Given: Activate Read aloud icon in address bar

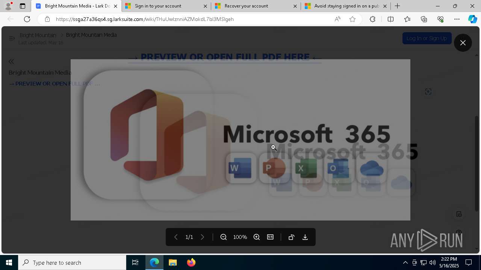Looking at the screenshot, I should [337, 19].
